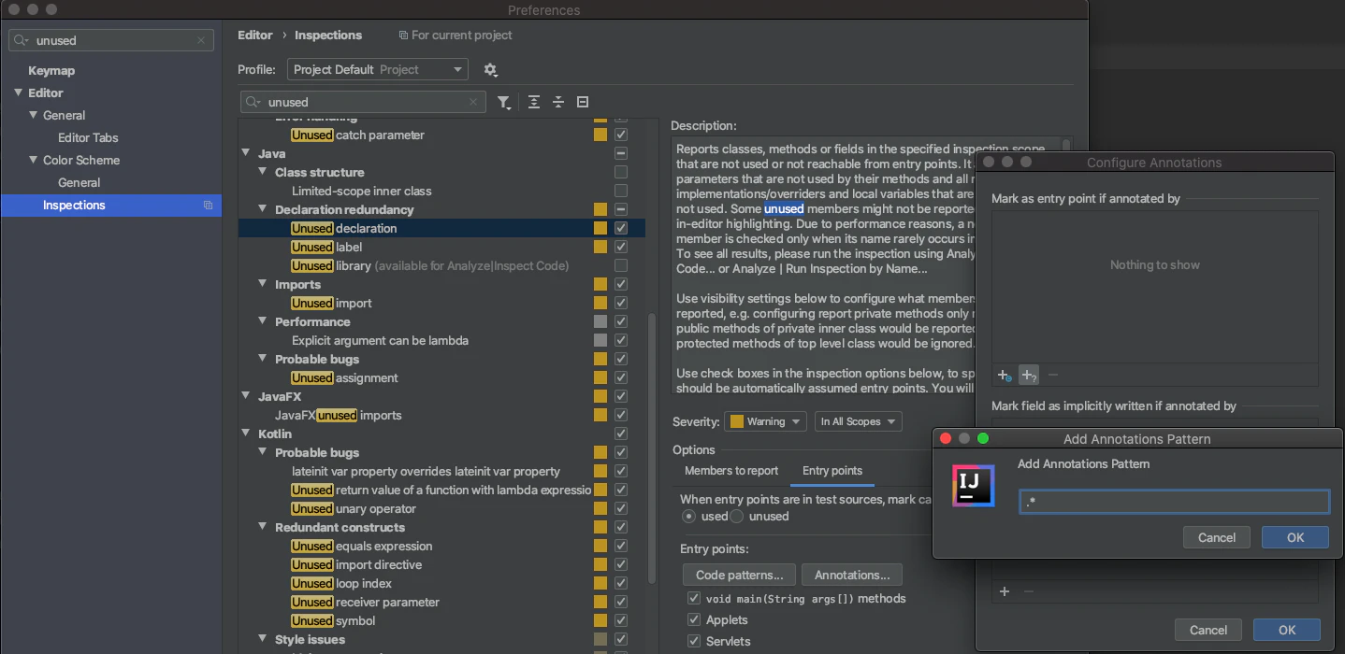
Task: Focus the annotations pattern input field
Action: click(1174, 502)
